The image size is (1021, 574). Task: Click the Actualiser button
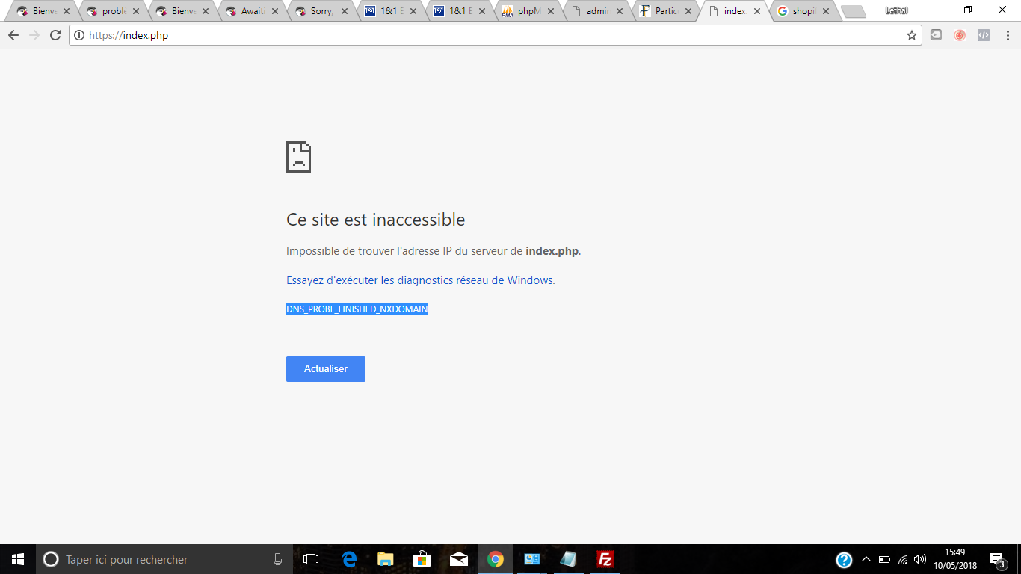point(326,368)
